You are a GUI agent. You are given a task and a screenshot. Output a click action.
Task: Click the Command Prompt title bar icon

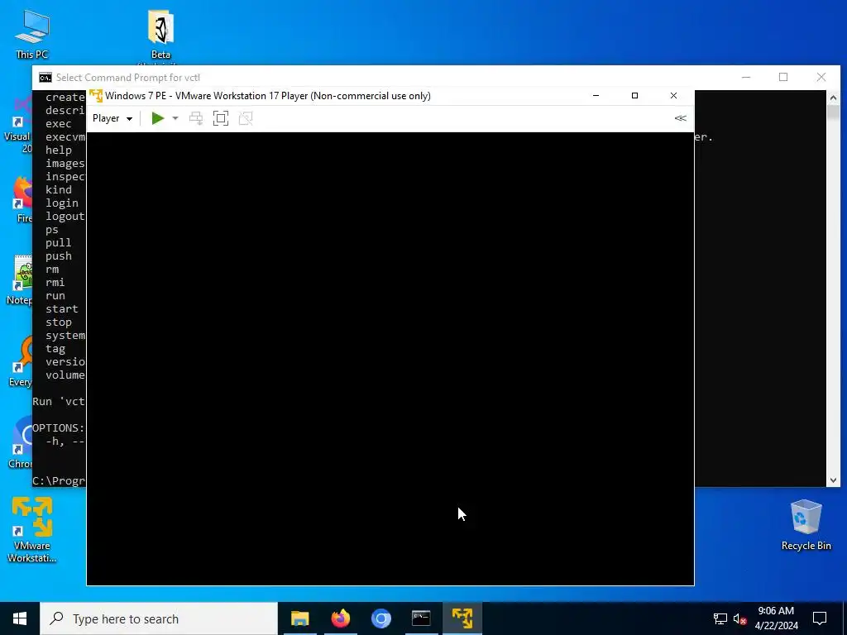[45, 78]
